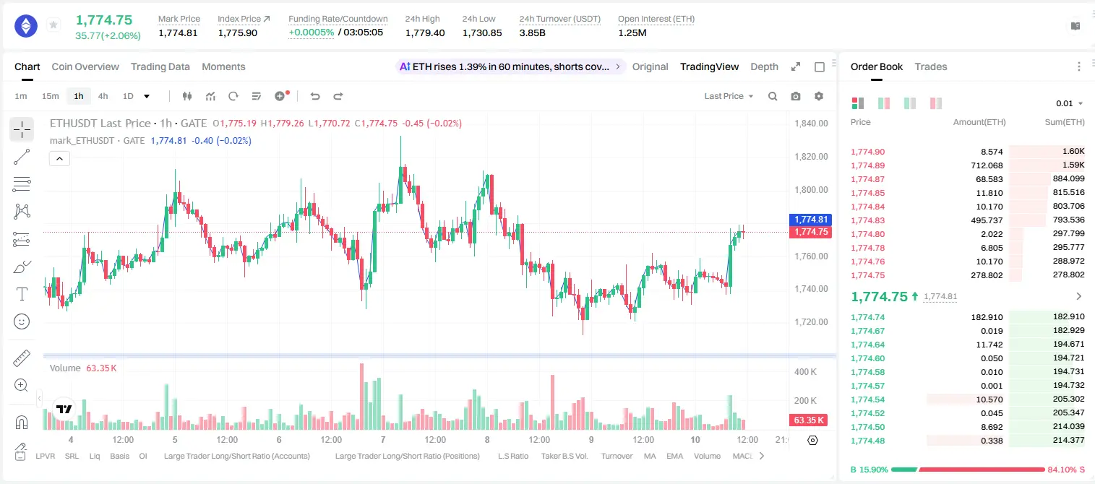This screenshot has height=484, width=1095.
Task: Open the Last Price dropdown
Action: click(729, 96)
